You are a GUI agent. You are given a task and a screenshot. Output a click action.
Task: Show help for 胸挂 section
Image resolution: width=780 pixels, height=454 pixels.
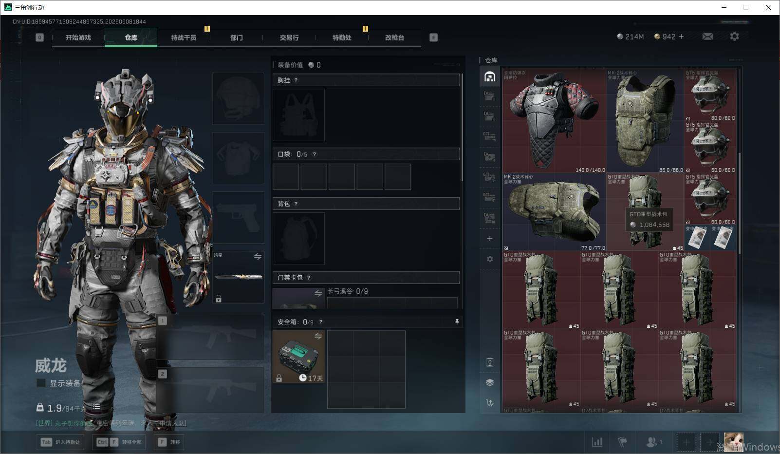296,80
